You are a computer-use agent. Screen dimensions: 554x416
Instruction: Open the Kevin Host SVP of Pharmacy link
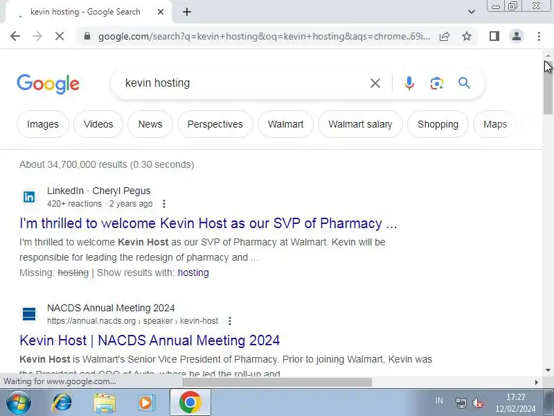208,223
